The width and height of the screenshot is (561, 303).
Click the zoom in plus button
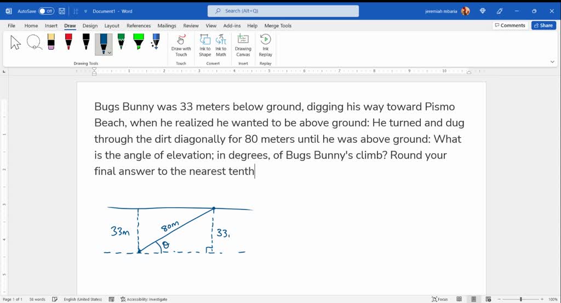[x=542, y=299]
